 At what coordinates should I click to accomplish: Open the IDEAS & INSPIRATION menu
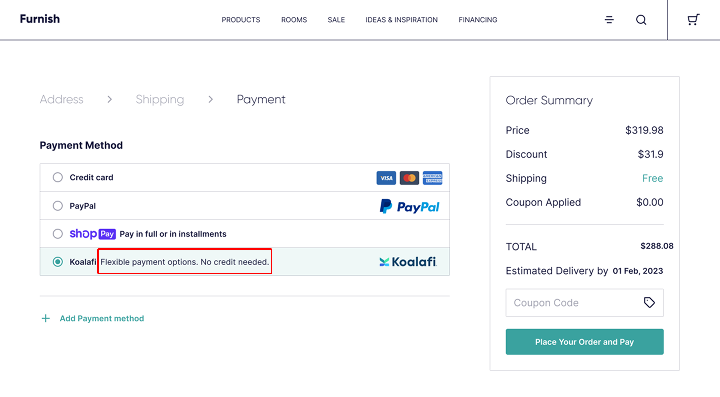(x=402, y=20)
